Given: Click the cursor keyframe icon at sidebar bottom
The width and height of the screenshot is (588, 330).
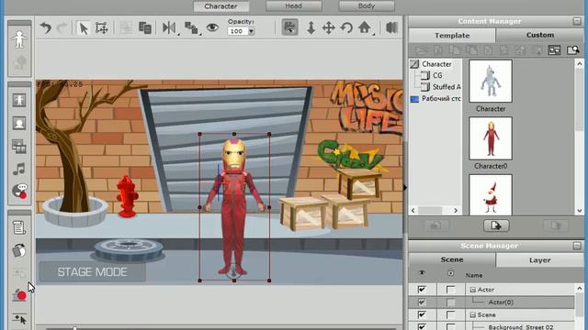Looking at the screenshot, I should coord(19,318).
